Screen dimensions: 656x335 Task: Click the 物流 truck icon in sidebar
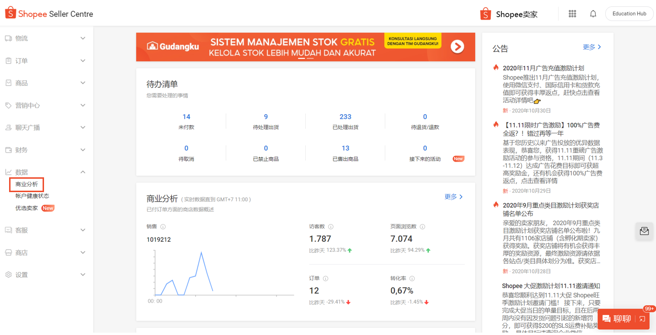(8, 38)
